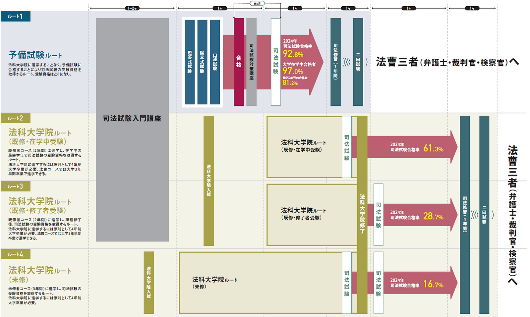Screen dimensions: 530x317
Task: Click the tall olive 法科大学院修了 bar
Action: 362,214
